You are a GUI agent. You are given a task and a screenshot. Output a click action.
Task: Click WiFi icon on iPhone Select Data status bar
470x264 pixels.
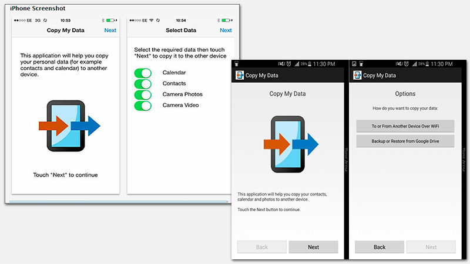point(152,21)
